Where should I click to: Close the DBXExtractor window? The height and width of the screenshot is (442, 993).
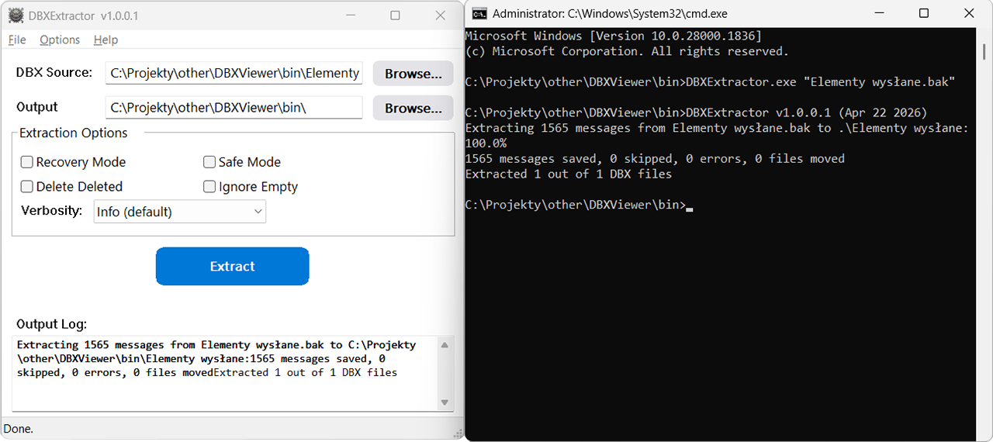[440, 16]
